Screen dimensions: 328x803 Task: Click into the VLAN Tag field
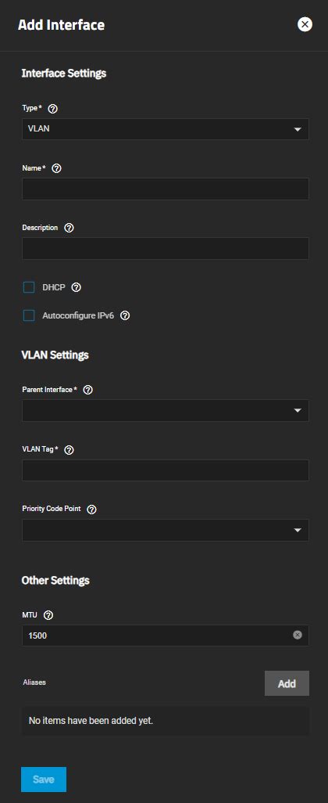166,470
